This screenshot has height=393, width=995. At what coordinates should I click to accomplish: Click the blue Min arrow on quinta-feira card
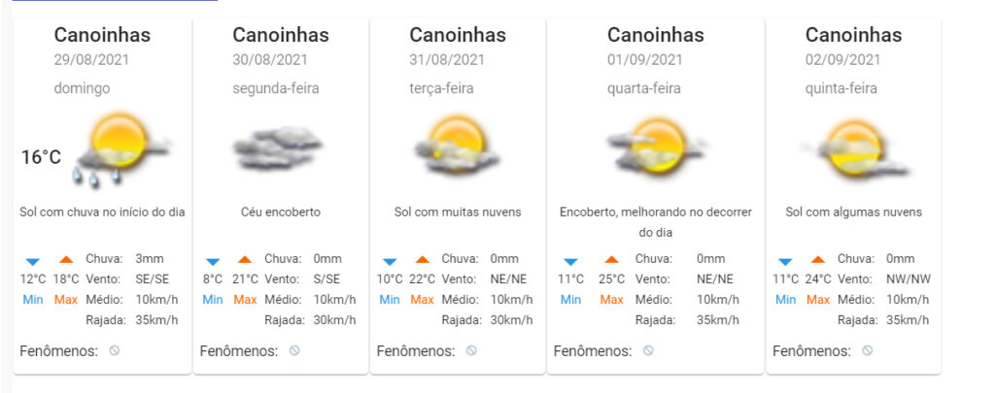pyautogui.click(x=785, y=260)
